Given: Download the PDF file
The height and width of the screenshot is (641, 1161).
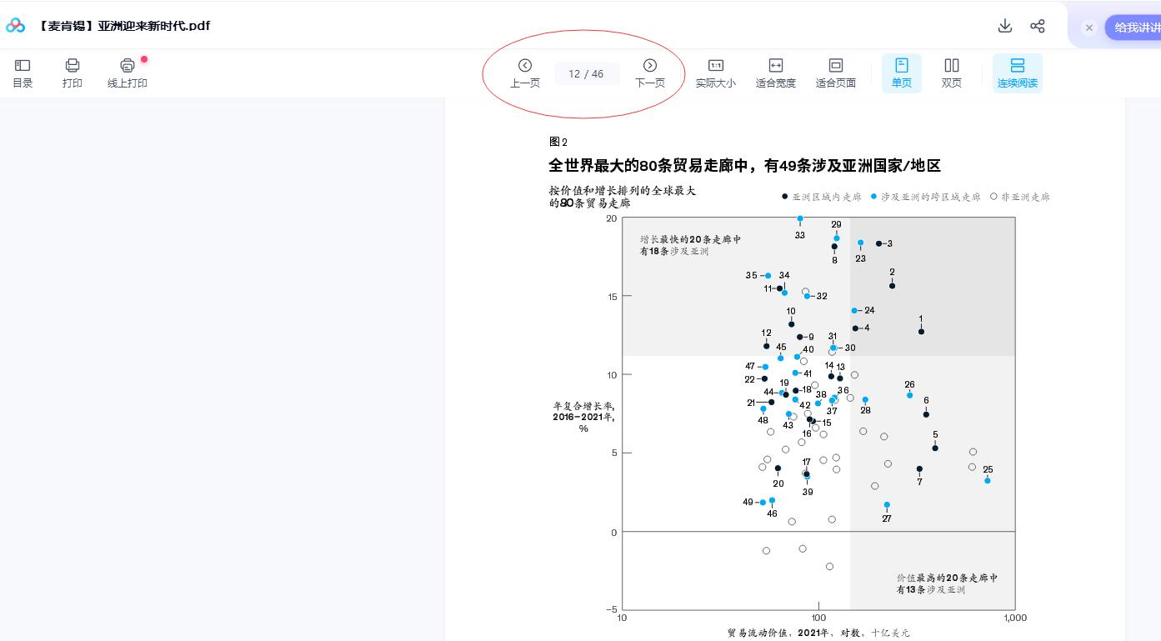Looking at the screenshot, I should click(1005, 26).
